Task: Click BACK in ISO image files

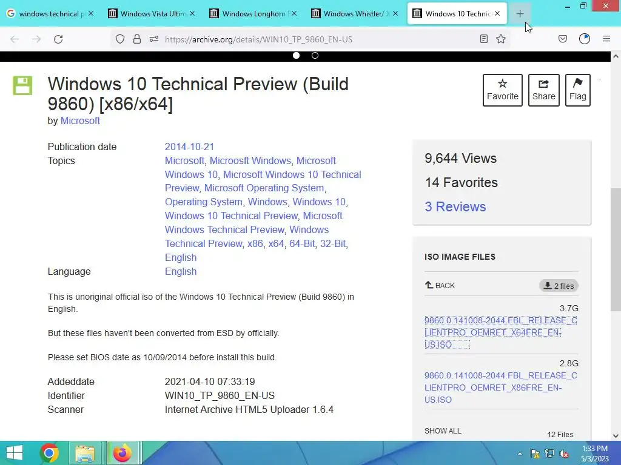Action: pos(440,285)
